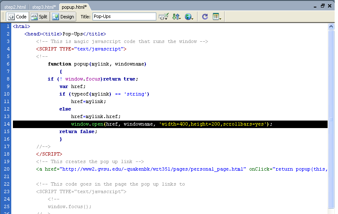Switch to Design view
The height and width of the screenshot is (214, 338).
(x=63, y=17)
